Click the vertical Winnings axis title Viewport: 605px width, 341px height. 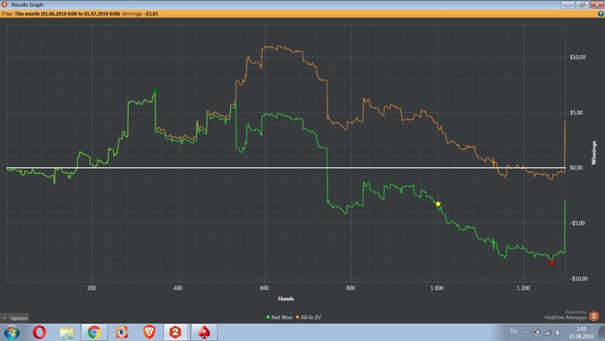pos(594,153)
